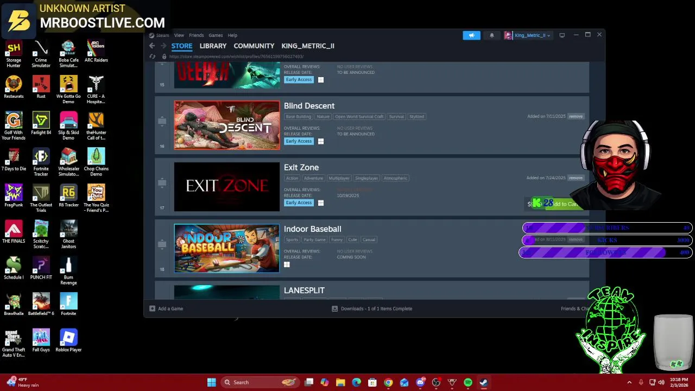Click the Blind Descent title link
The image size is (695, 391).
point(309,106)
